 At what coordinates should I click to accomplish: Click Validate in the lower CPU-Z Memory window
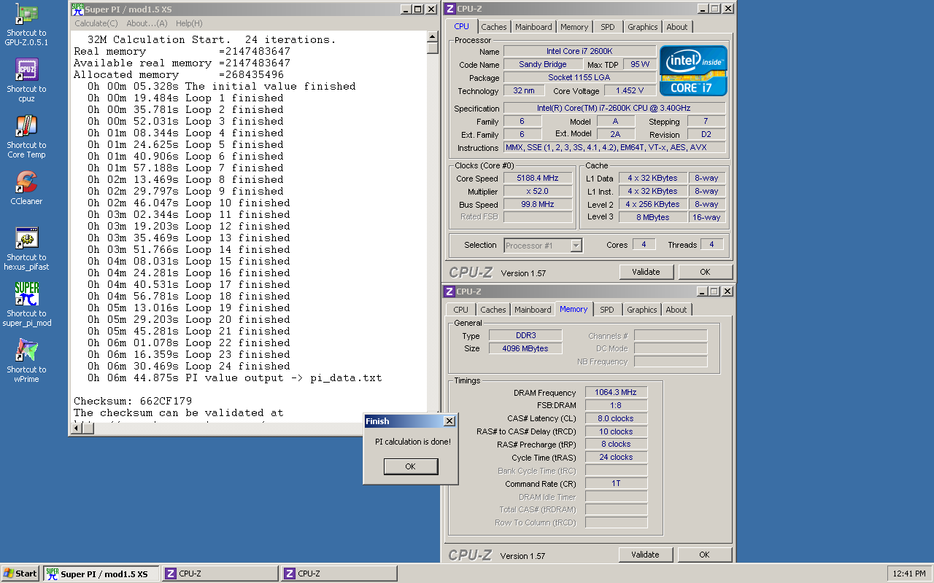pyautogui.click(x=645, y=555)
